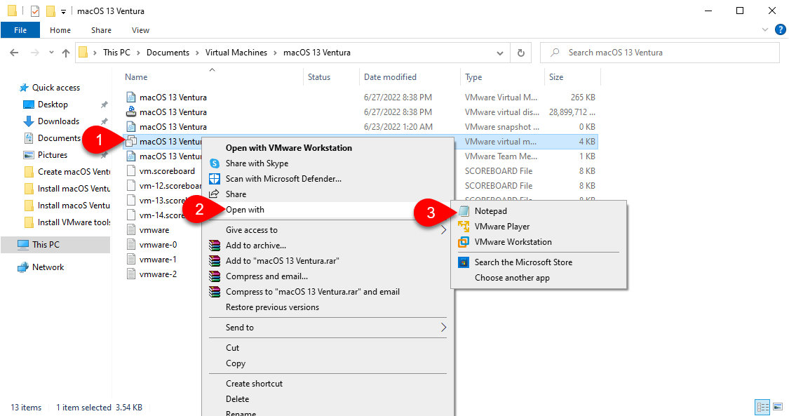Select the vmware-0 log file
This screenshot has width=789, height=416.
point(158,245)
